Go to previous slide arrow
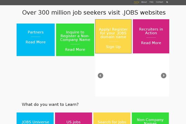The image size is (186, 124). click(x=100, y=75)
